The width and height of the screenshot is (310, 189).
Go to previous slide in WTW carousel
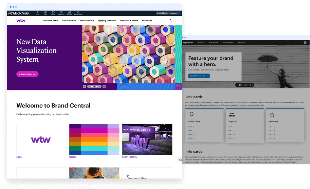pyautogui.click(x=85, y=87)
